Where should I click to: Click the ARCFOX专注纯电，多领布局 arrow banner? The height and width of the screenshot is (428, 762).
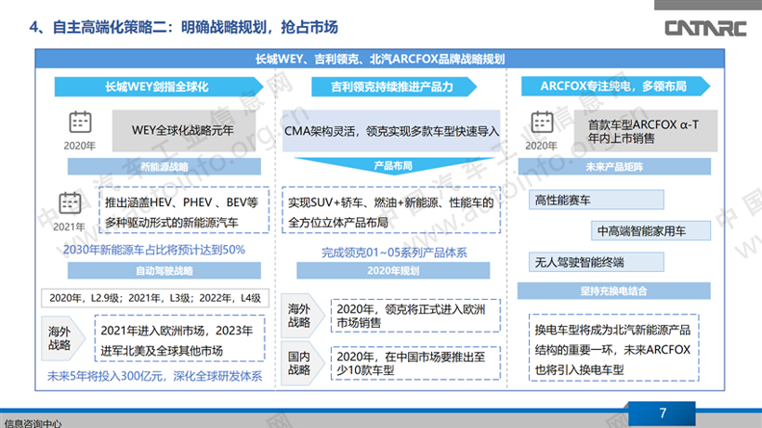coord(615,86)
